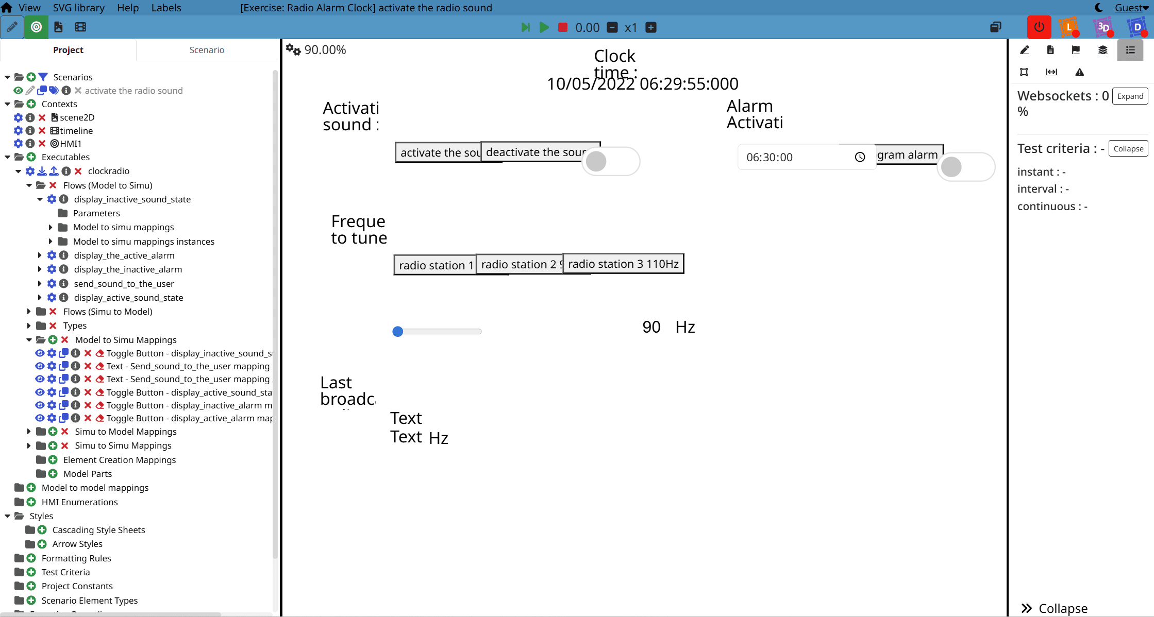Viewport: 1154px width, 617px height.
Task: Click the step-forward playback icon
Action: pos(525,27)
